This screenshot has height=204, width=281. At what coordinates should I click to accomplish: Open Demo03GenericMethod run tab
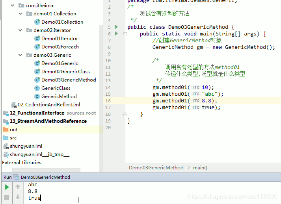[x=45, y=177]
